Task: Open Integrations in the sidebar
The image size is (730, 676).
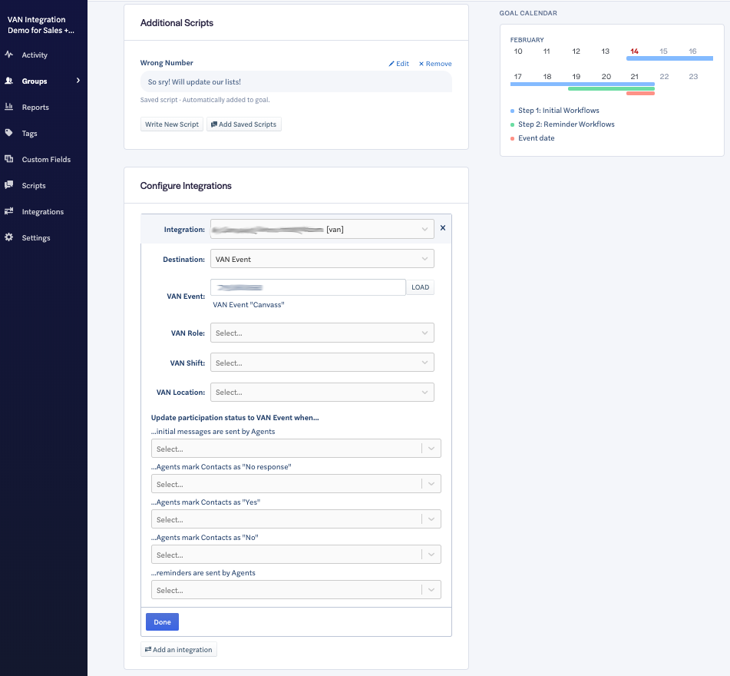Action: pos(43,211)
